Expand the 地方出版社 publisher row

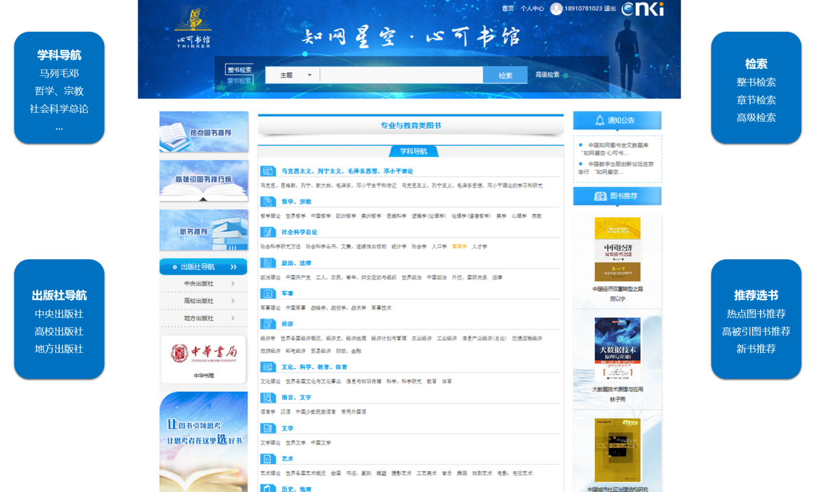click(203, 318)
